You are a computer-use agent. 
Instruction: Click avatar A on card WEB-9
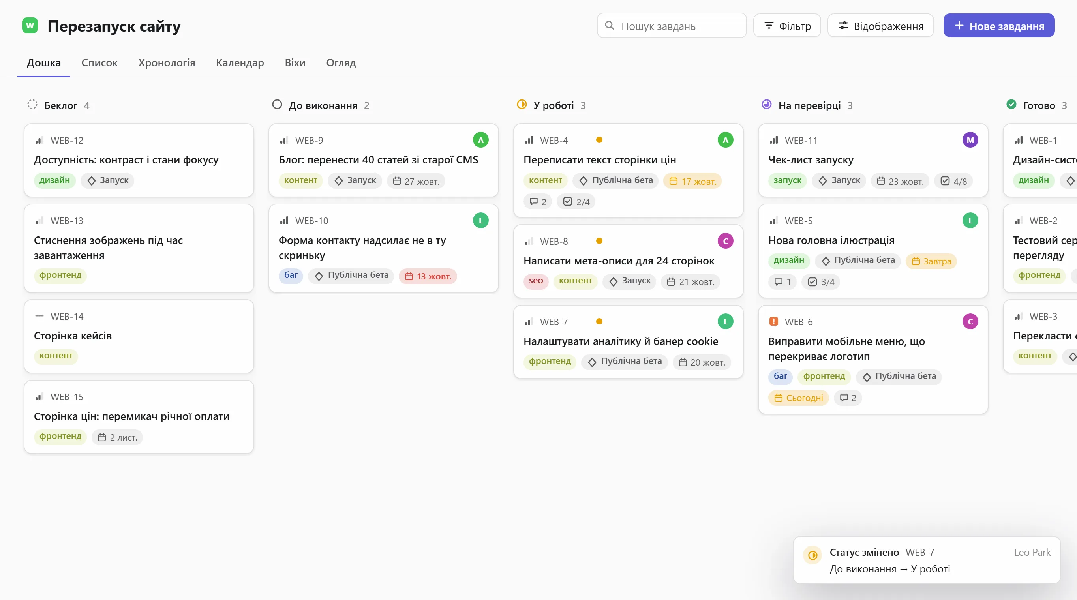[481, 140]
